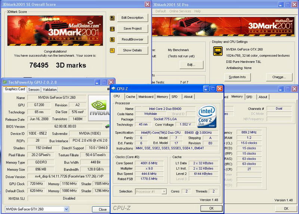Click the Instructions field in CPU-Z
Image resolution: width=299 pixels, height=214 pixels.
[x=176, y=148]
